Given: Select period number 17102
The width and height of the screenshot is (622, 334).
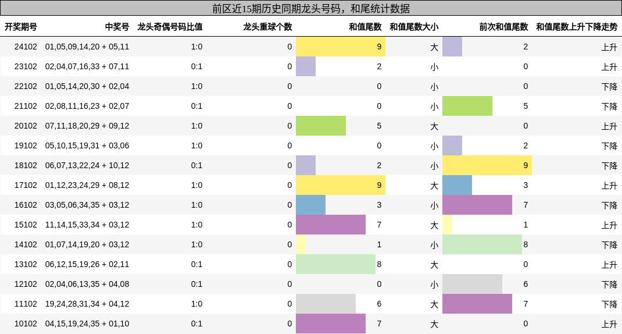Looking at the screenshot, I should (x=26, y=185).
